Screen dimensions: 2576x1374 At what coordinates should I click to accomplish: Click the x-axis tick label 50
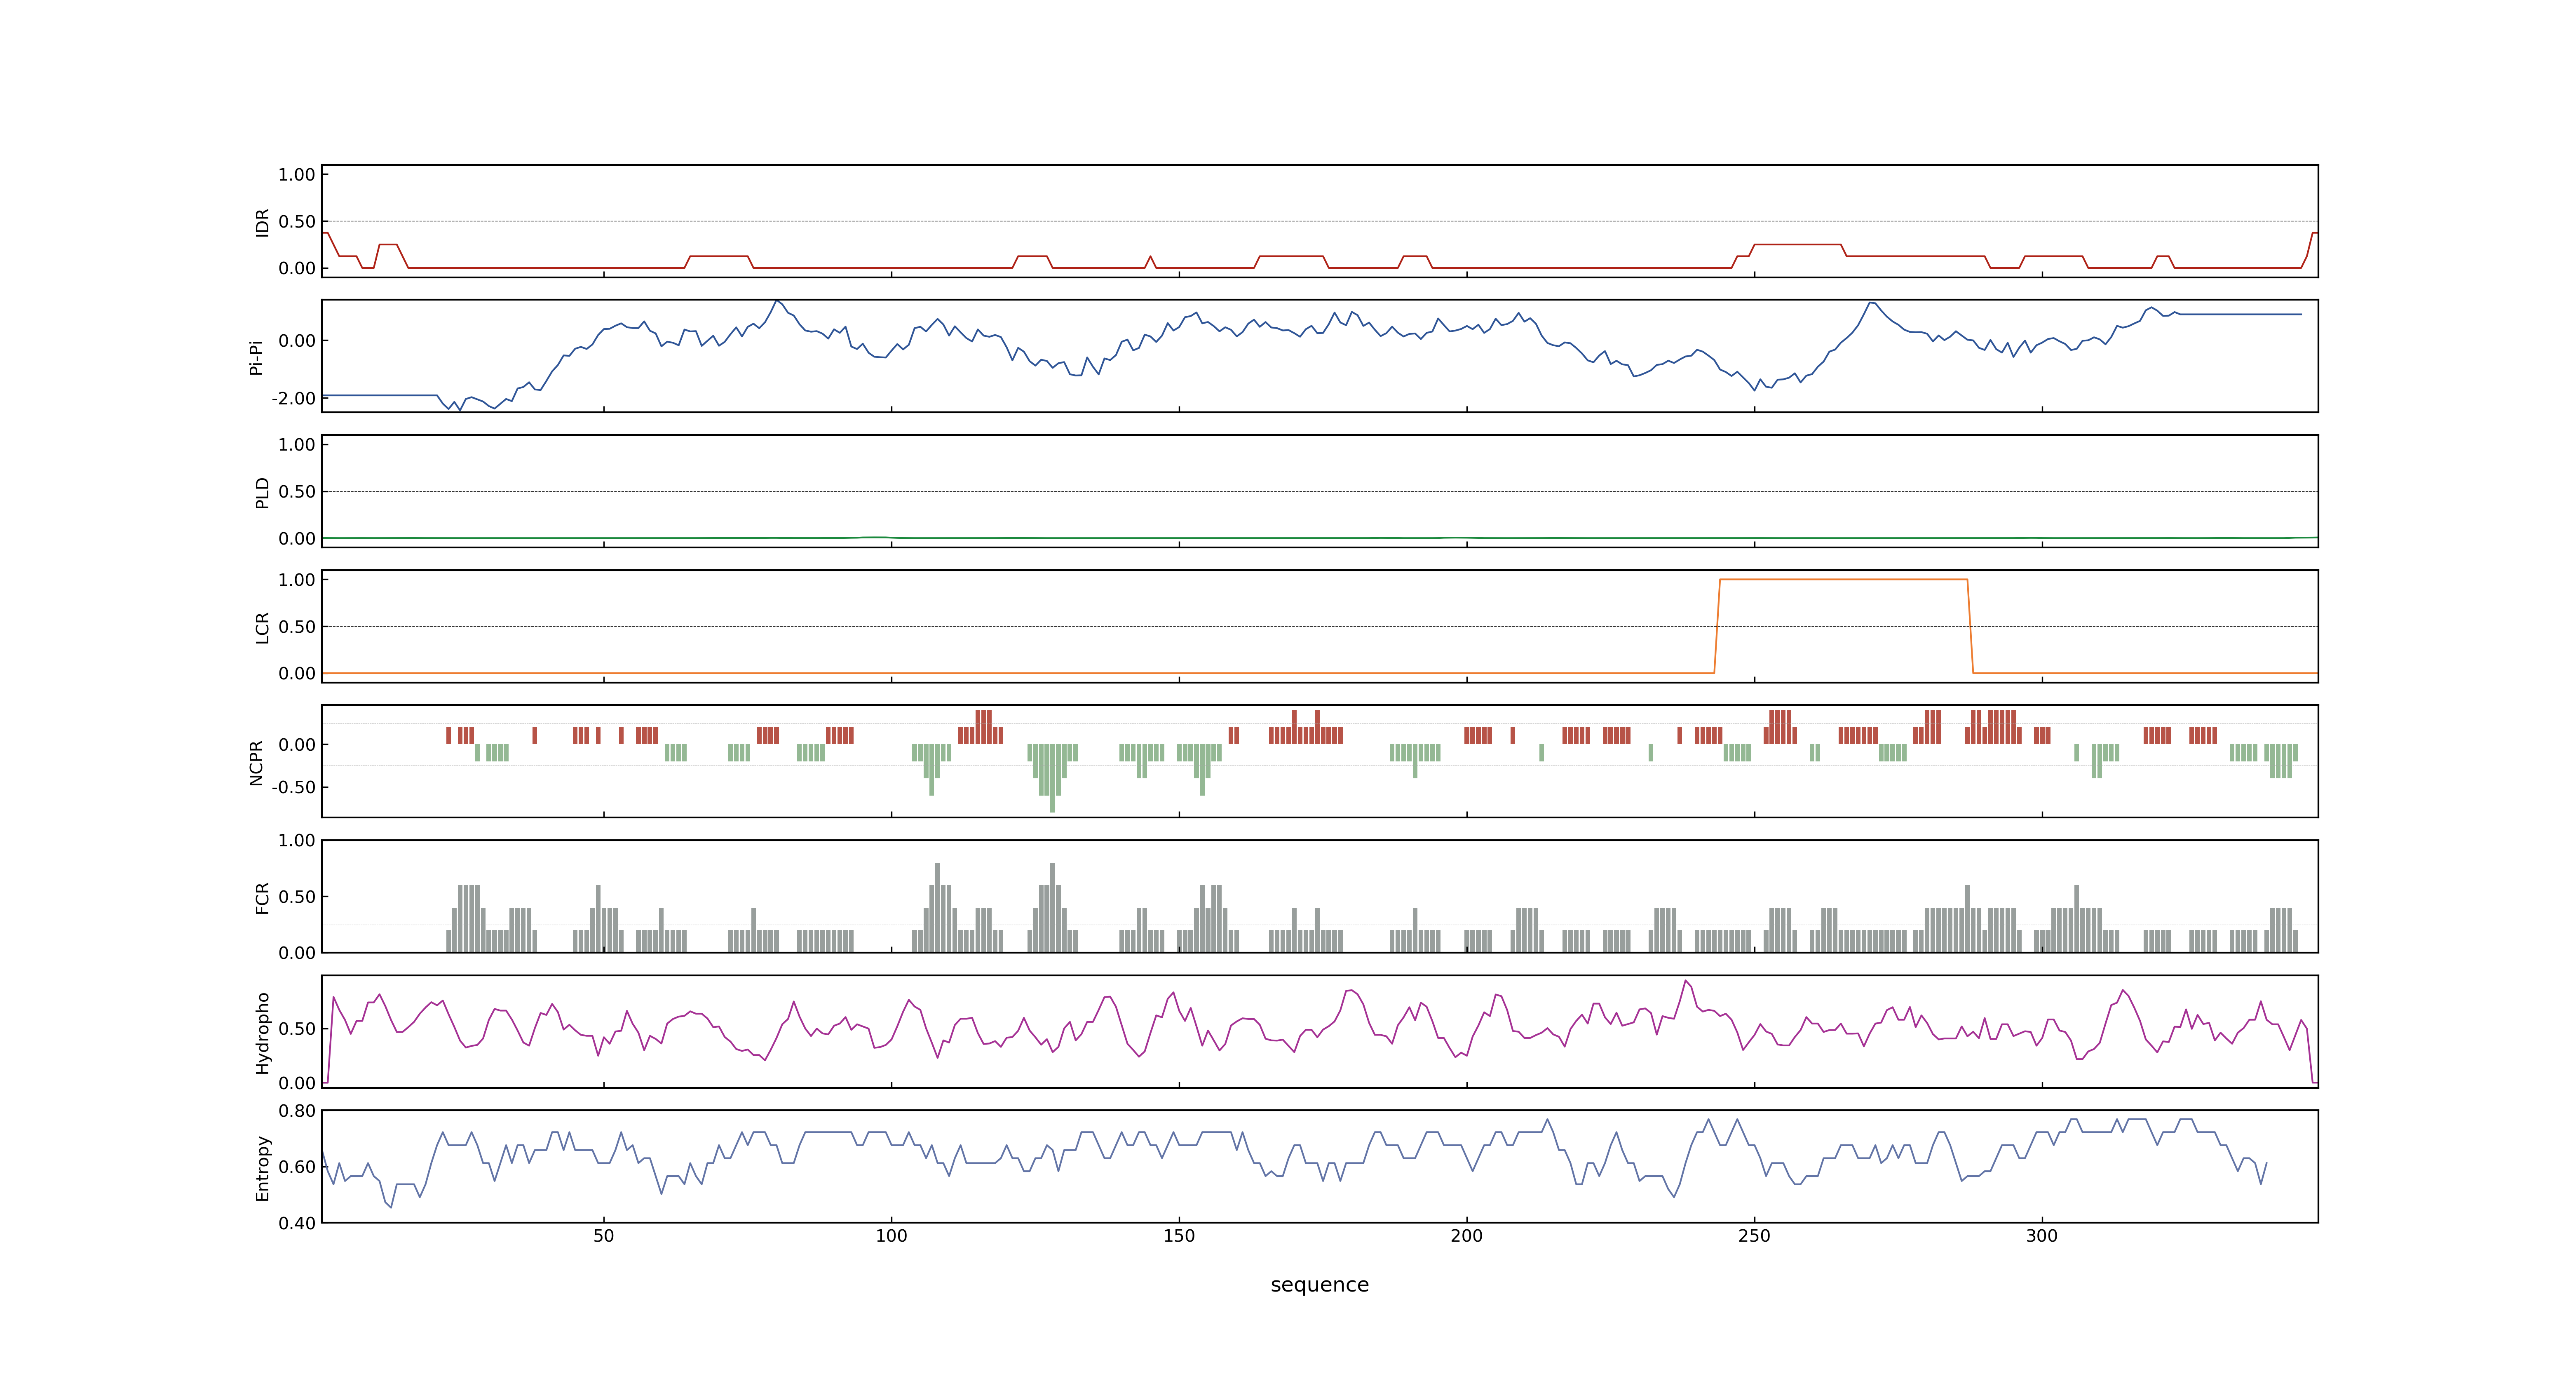coord(603,1236)
